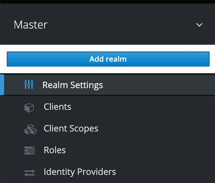
Task: Go to the Clients page
Action: coord(57,107)
